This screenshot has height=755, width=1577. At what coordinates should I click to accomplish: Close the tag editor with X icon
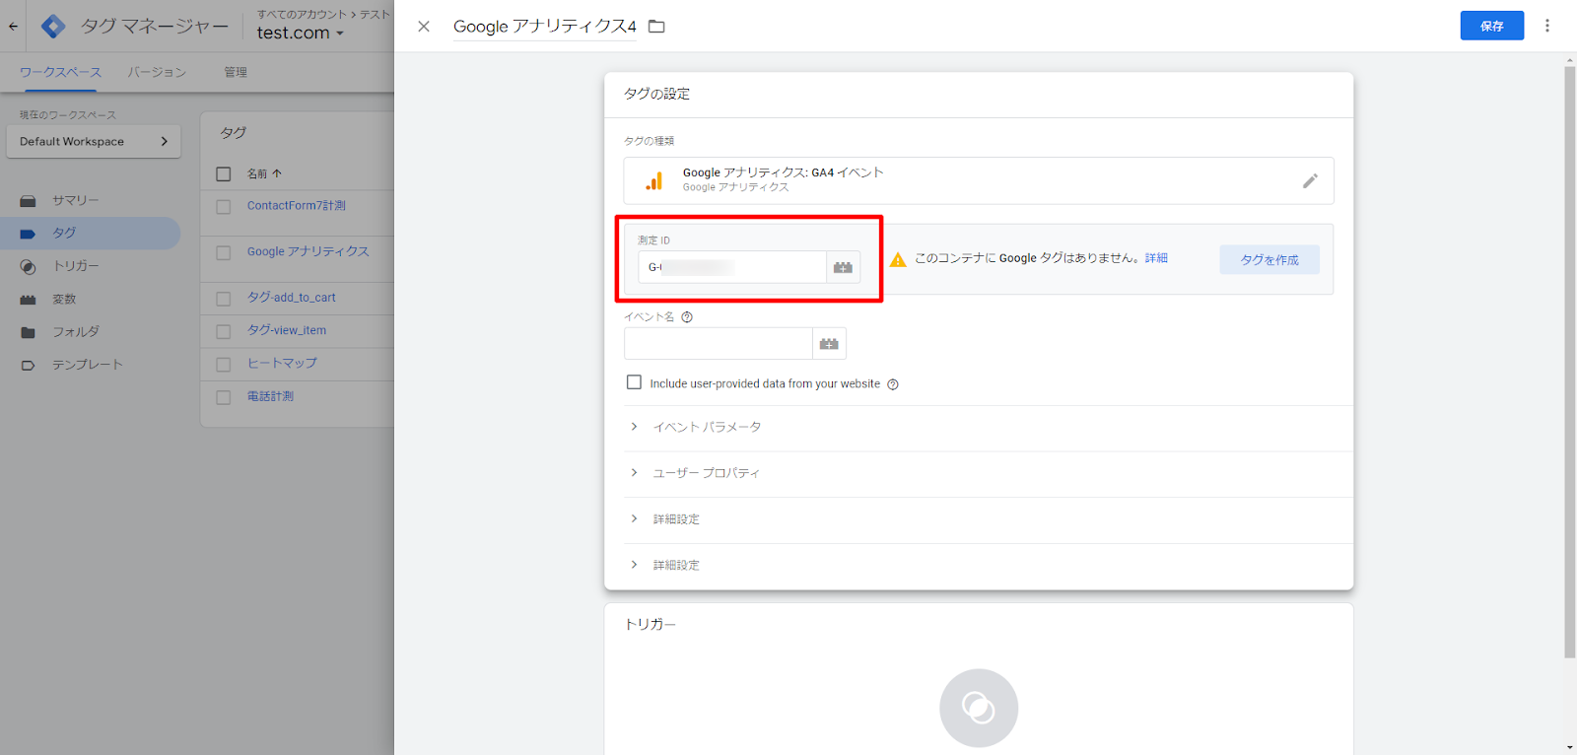point(424,27)
